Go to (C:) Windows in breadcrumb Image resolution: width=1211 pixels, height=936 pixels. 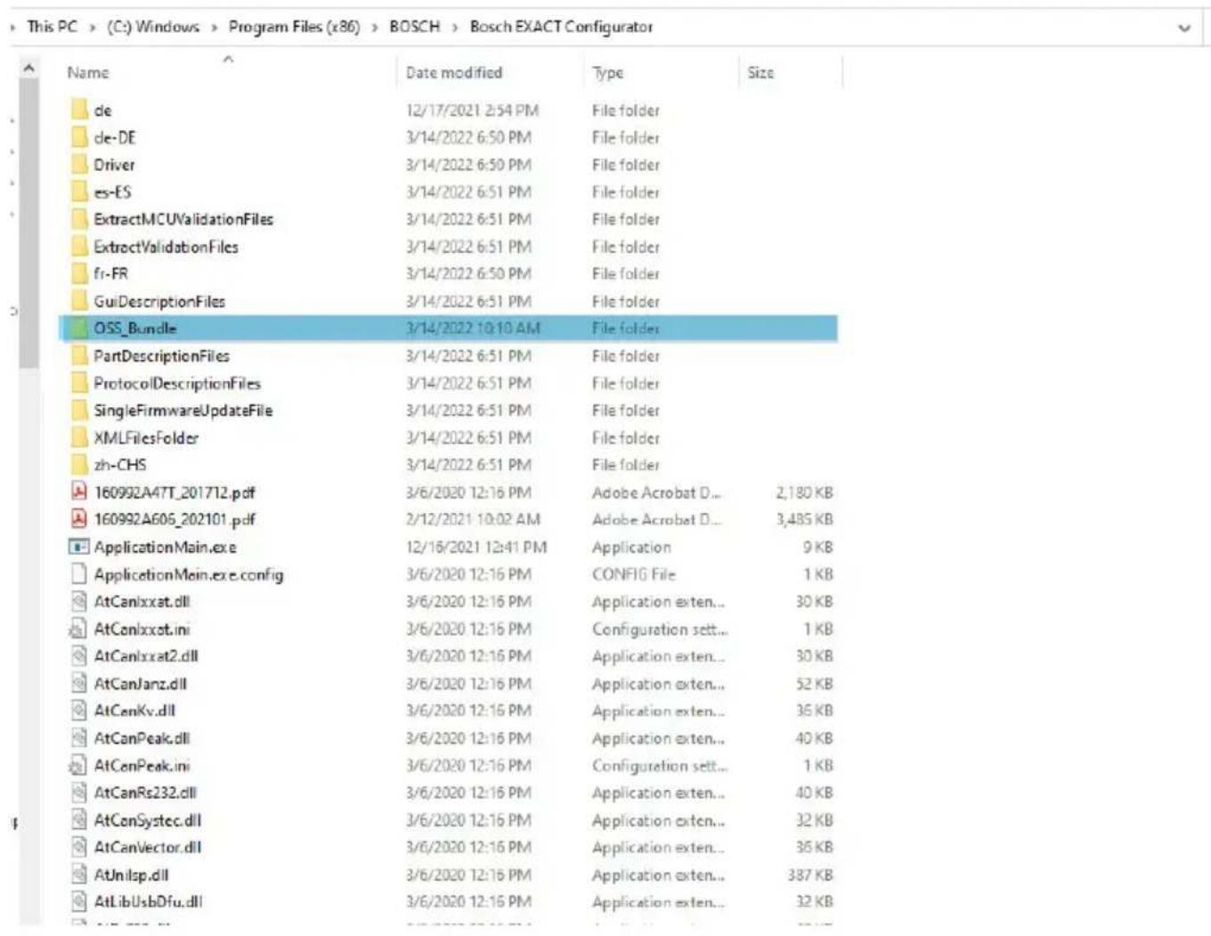[x=153, y=27]
